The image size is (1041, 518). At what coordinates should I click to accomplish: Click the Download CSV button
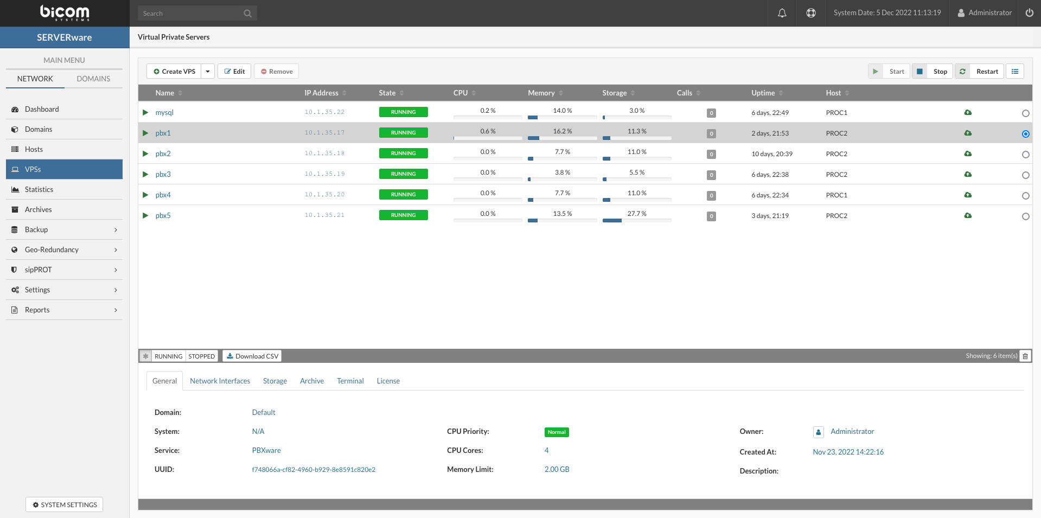[252, 356]
